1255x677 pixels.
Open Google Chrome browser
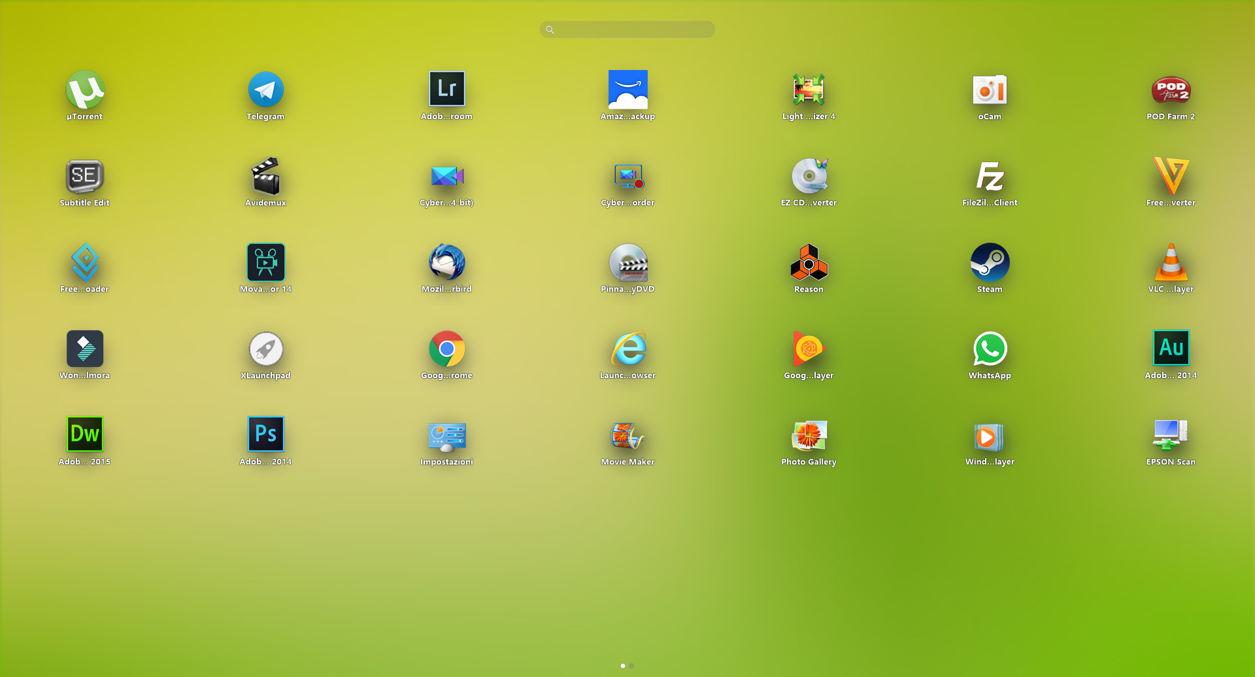click(x=446, y=349)
